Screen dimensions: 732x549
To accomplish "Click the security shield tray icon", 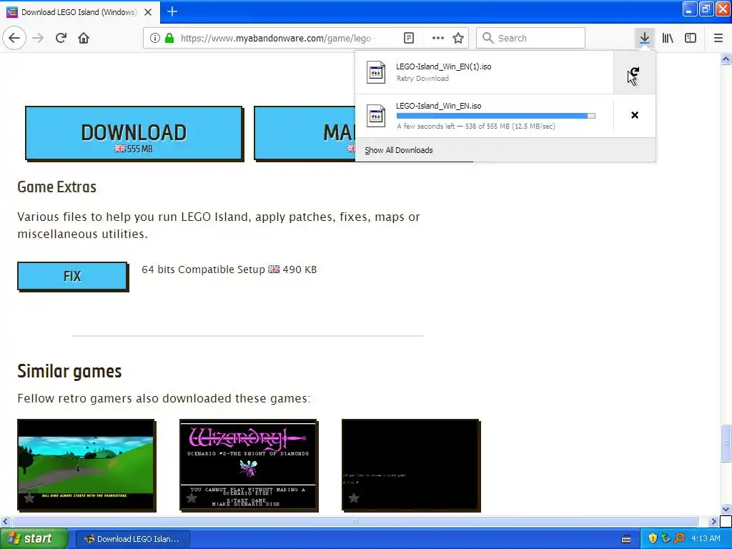I will click(x=653, y=539).
